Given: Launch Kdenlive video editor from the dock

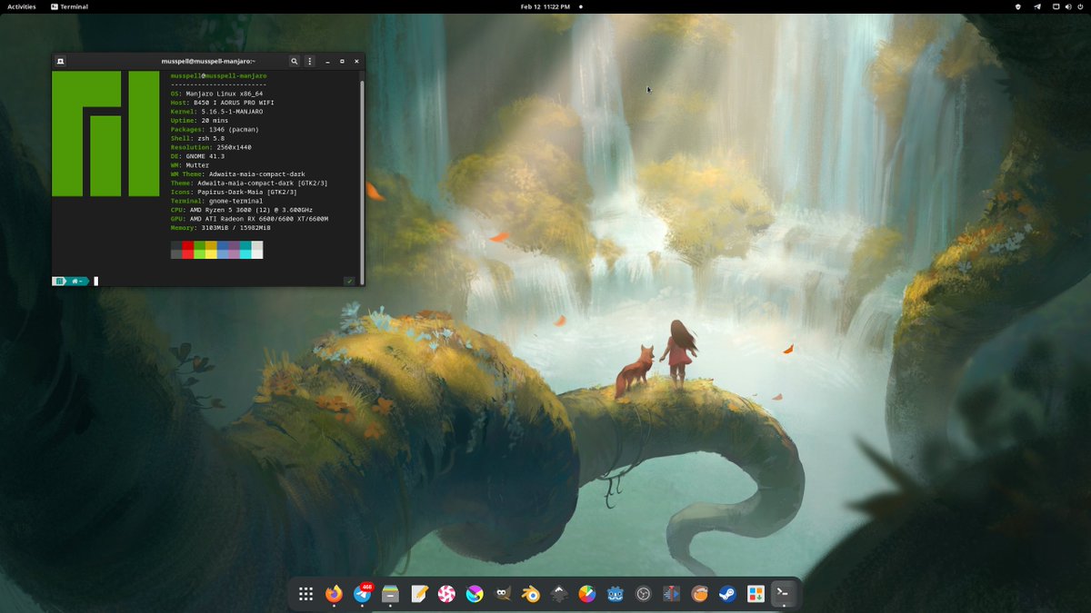Looking at the screenshot, I should pos(671,594).
